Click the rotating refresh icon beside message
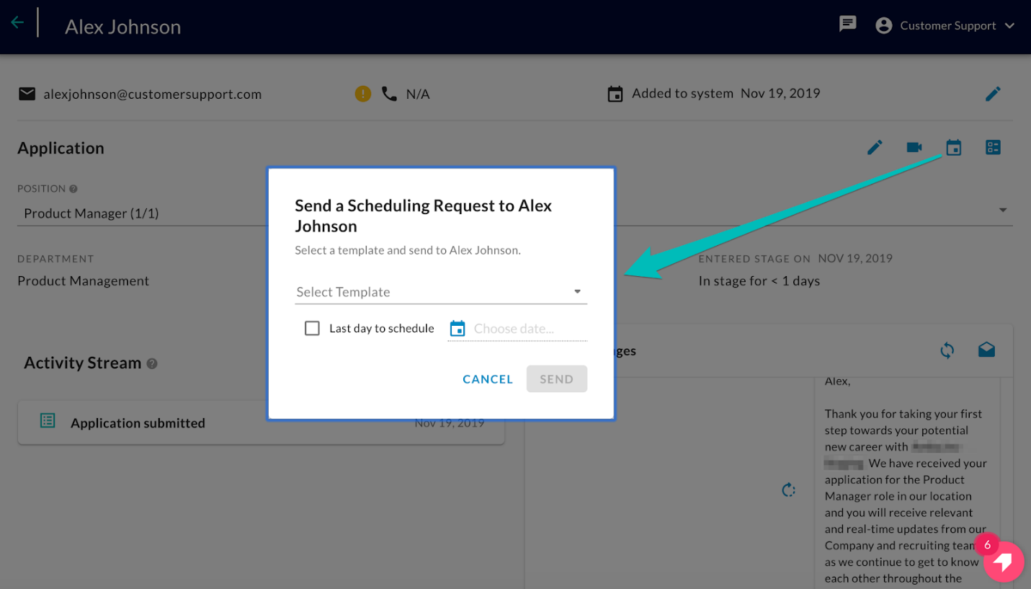The height and width of the screenshot is (589, 1031). 789,490
